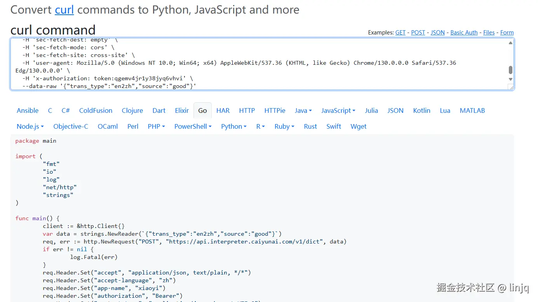
Task: Select the Kotlin output tab
Action: click(x=421, y=110)
